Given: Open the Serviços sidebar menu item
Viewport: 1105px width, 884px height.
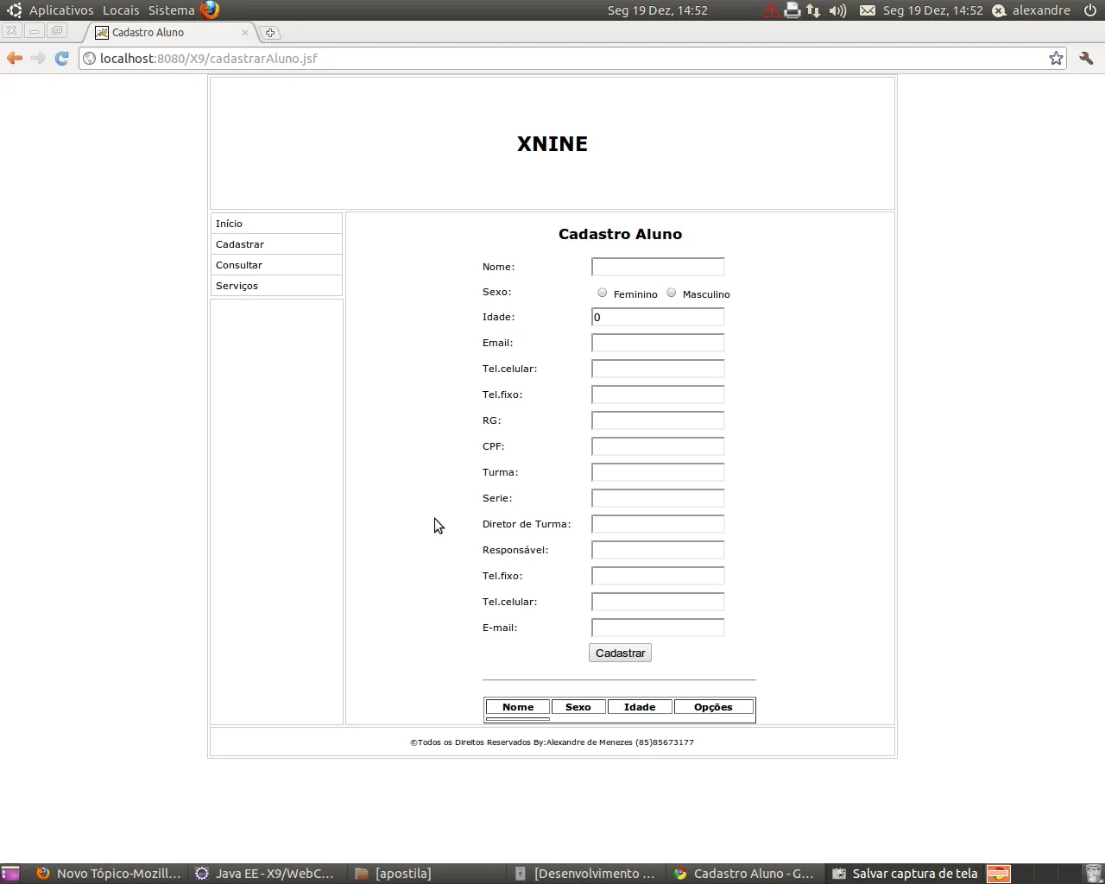Looking at the screenshot, I should point(276,286).
